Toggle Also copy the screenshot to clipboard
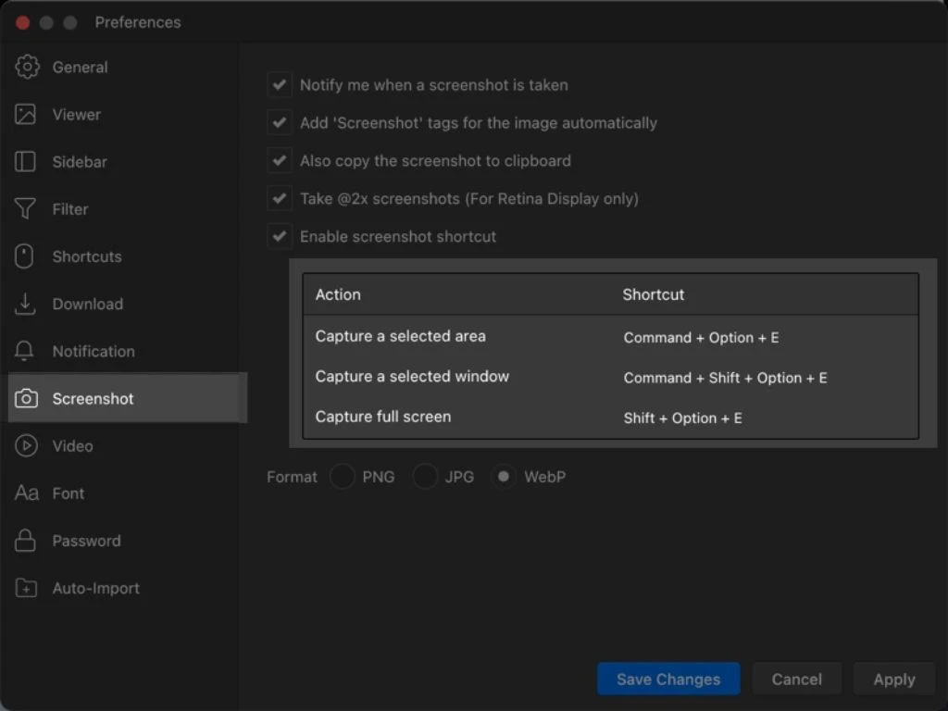The height and width of the screenshot is (711, 948). (x=279, y=161)
